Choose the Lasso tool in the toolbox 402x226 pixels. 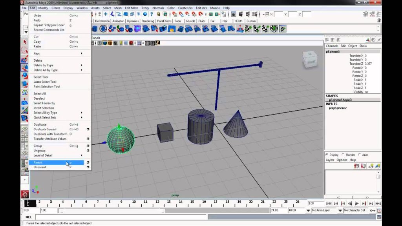coord(25,50)
